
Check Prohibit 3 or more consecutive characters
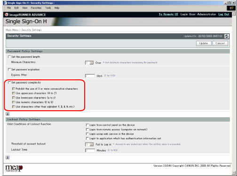[x=14, y=89]
